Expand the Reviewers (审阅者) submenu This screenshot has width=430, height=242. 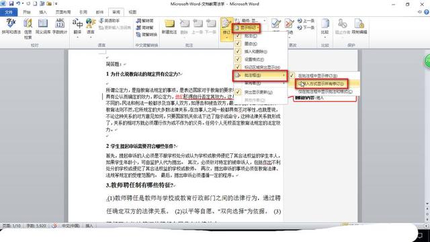point(261,83)
